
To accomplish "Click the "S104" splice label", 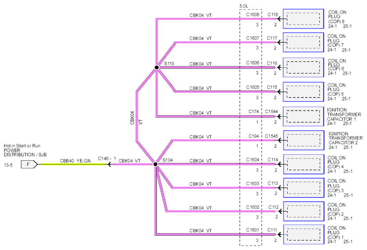I will point(168,160).
